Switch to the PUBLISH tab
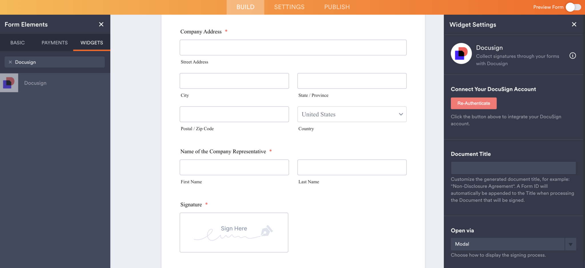The height and width of the screenshot is (268, 585). 337,7
